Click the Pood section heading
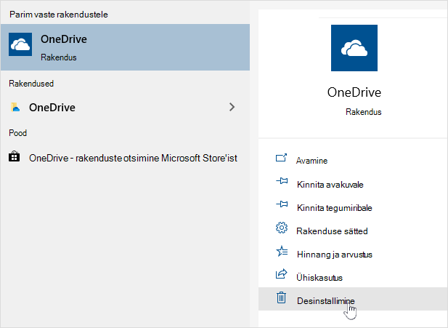 pyautogui.click(x=17, y=133)
